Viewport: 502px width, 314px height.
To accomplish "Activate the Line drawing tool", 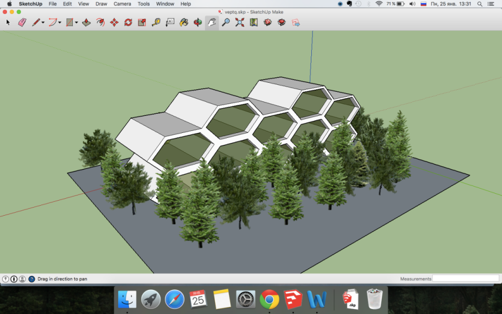I will click(35, 22).
